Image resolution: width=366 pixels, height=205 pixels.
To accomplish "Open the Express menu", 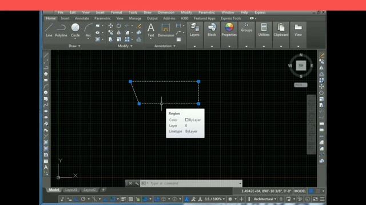I will pyautogui.click(x=260, y=13).
